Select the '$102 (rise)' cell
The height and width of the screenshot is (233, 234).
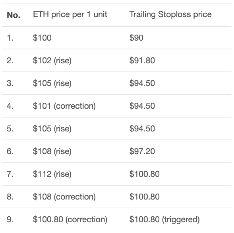52,61
